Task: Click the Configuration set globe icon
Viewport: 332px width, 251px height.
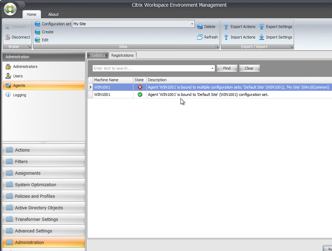Action: pos(38,24)
